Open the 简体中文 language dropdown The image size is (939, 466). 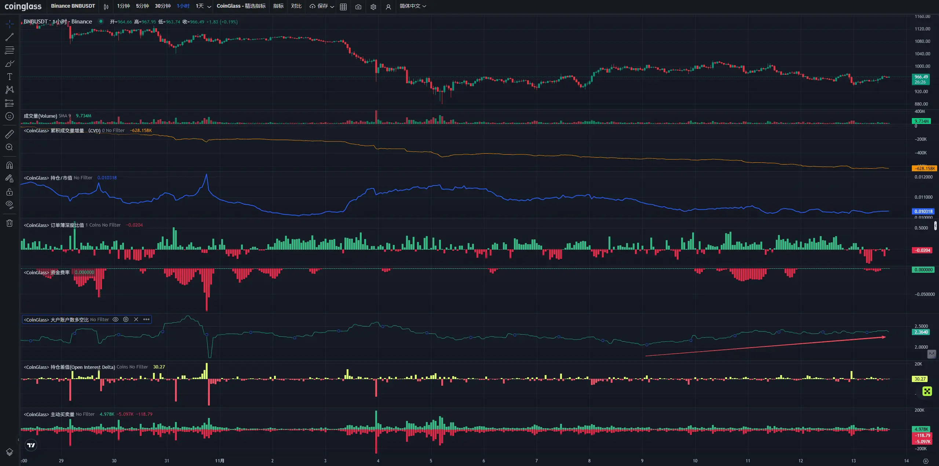coord(413,6)
